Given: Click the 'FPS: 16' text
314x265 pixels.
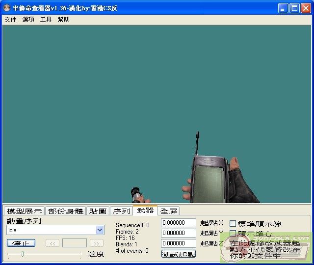Looking at the screenshot, I should (x=126, y=238).
